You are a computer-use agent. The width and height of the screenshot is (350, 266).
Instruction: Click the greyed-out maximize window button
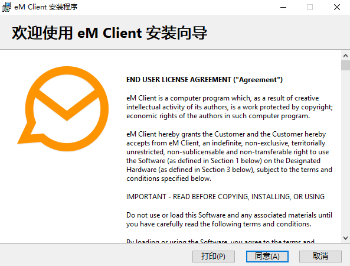(310, 7)
